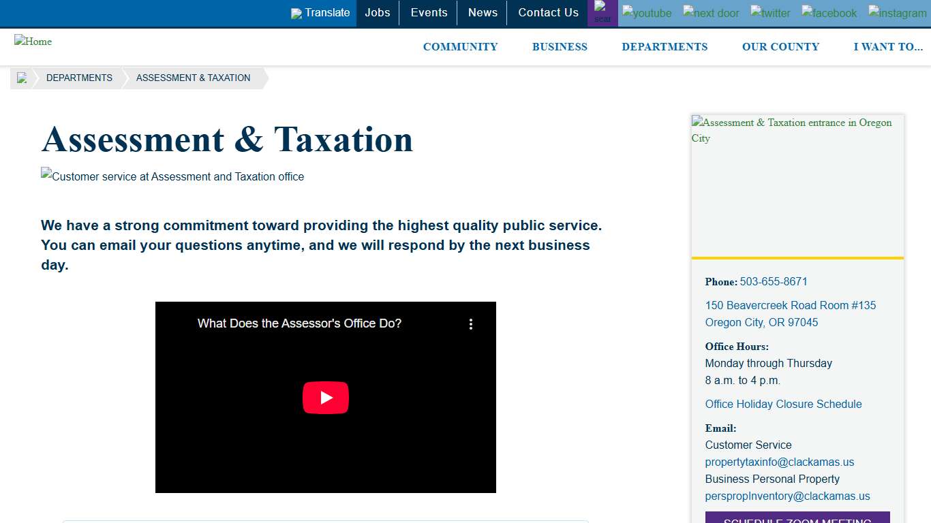
Task: Open the Twitter social icon
Action: click(x=769, y=12)
